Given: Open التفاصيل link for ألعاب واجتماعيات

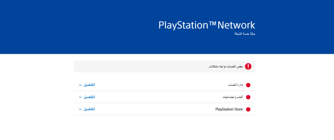Looking at the screenshot, I should (x=90, y=97).
